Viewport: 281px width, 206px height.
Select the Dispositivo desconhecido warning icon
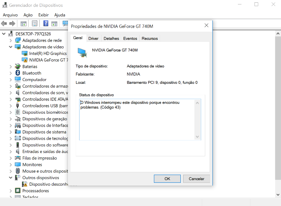click(25, 184)
